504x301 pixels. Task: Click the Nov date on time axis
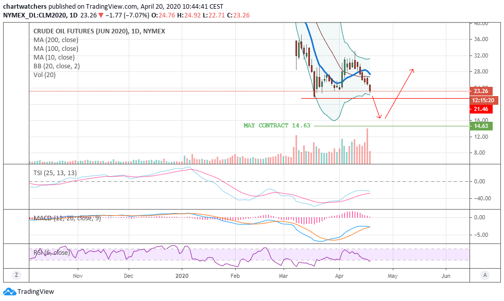point(78,276)
